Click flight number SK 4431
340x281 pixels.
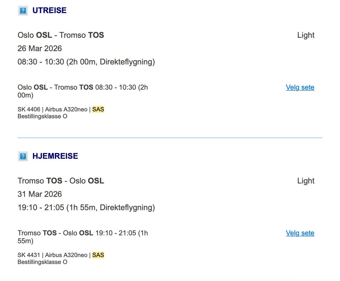click(x=29, y=255)
